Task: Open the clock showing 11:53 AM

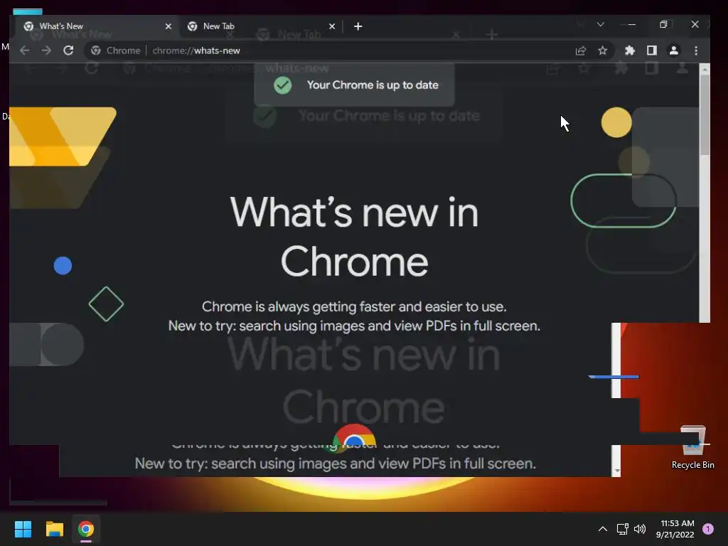Action: (675, 529)
